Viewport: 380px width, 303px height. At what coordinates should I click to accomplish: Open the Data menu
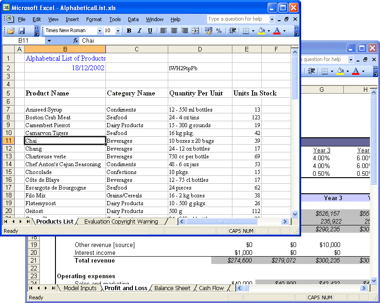pos(133,19)
